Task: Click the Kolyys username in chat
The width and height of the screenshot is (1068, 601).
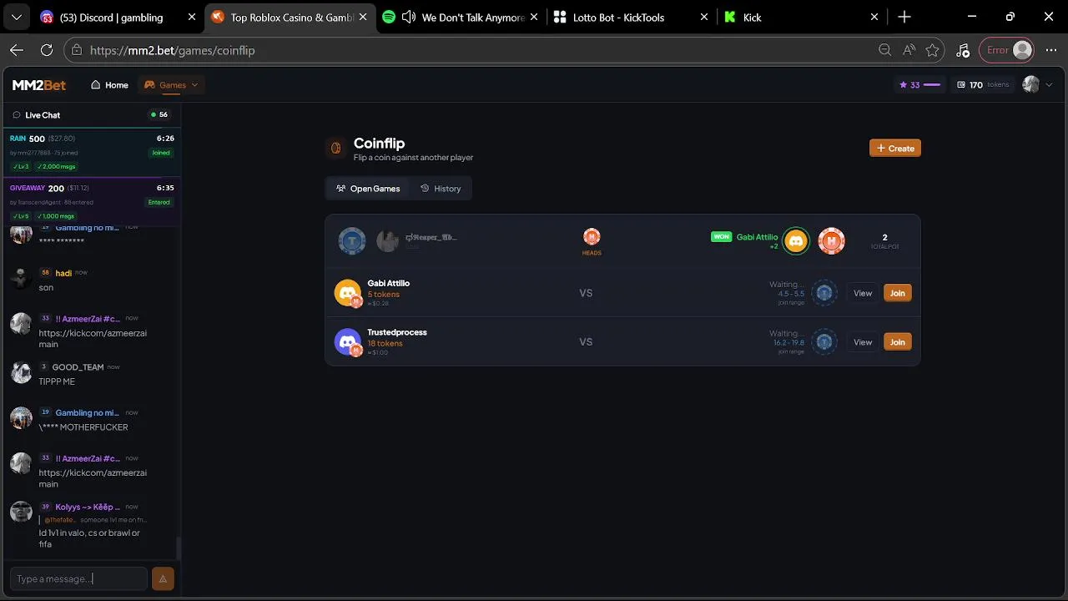Action: click(x=88, y=507)
